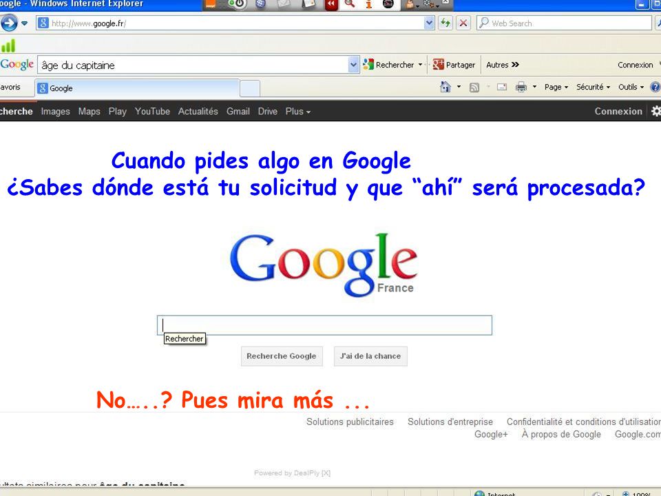Screen dimensions: 661x496
Task: Open the À propos de Google link
Action: tap(561, 435)
